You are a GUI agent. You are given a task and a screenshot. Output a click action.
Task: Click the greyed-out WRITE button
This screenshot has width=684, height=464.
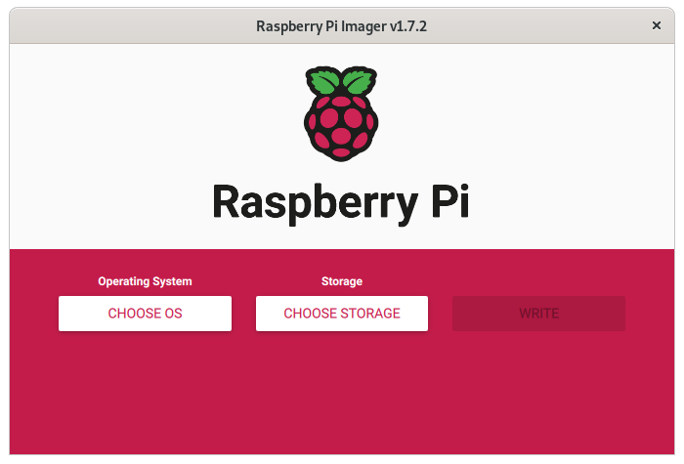pos(538,314)
